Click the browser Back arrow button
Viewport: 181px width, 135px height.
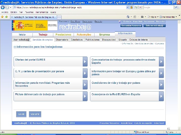coord(3,7)
